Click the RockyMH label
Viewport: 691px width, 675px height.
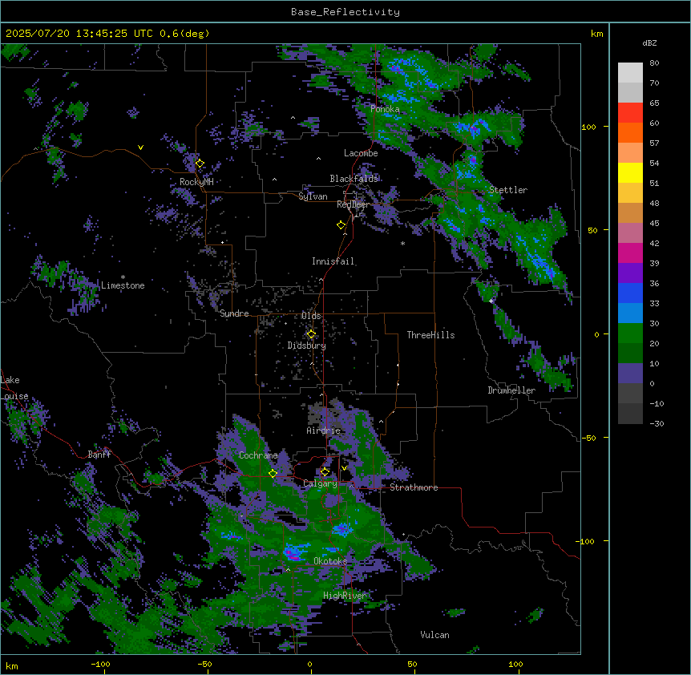point(196,182)
